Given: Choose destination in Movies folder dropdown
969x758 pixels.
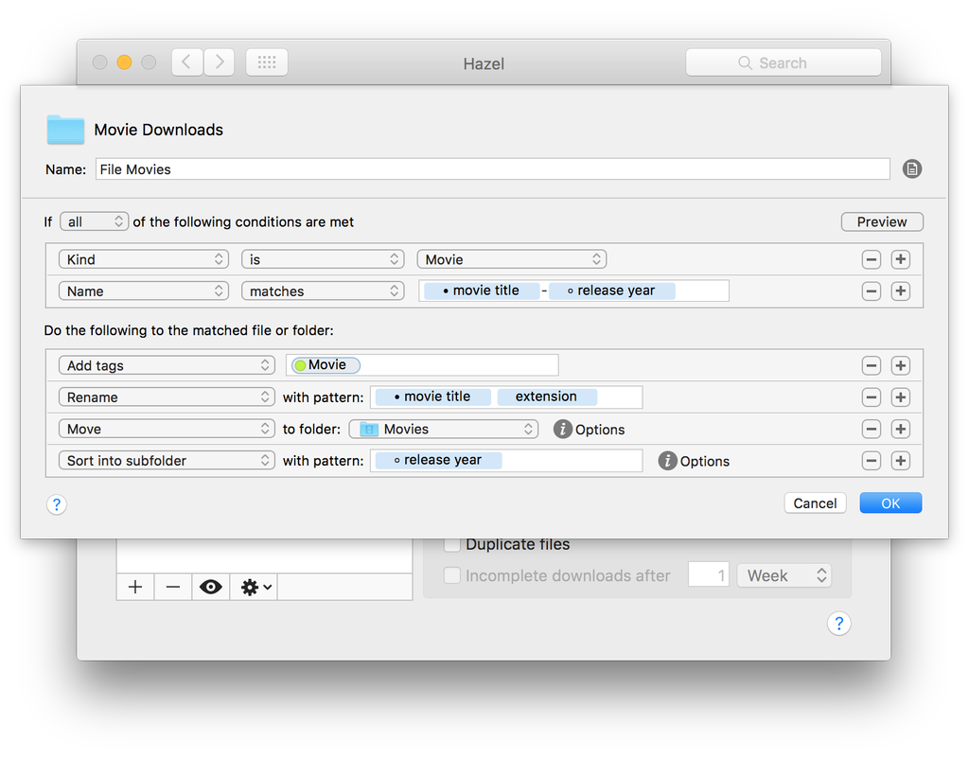Looking at the screenshot, I should pyautogui.click(x=443, y=429).
